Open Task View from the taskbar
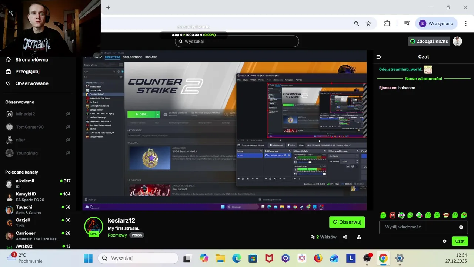This screenshot has height=267, width=474. pos(187,258)
